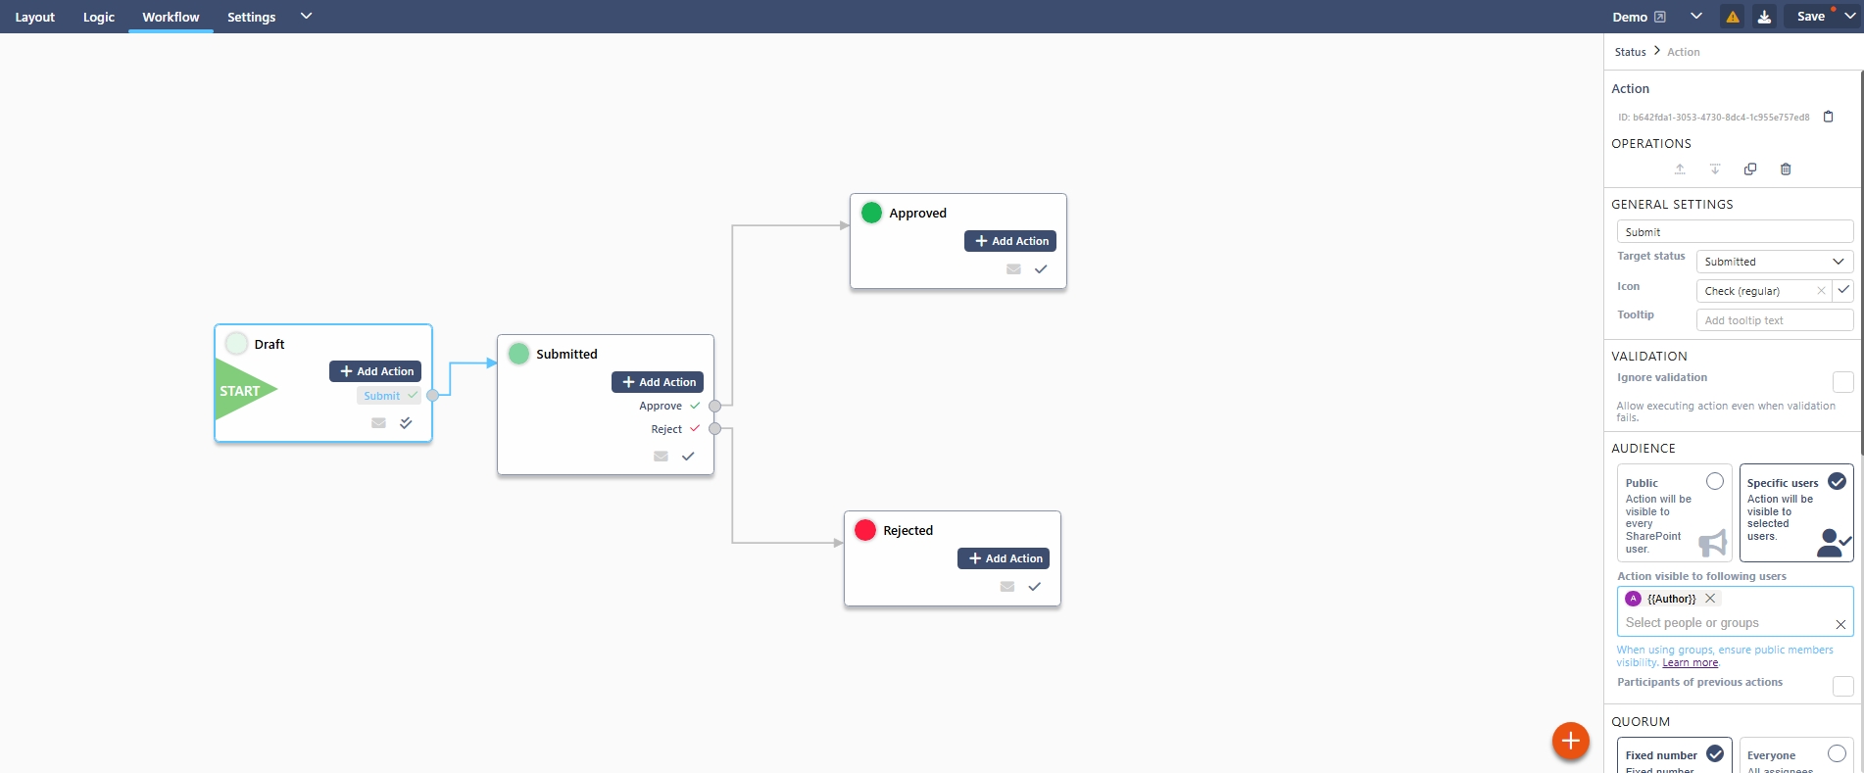Click Add Action in Approved status
1864x773 pixels.
tap(1010, 241)
